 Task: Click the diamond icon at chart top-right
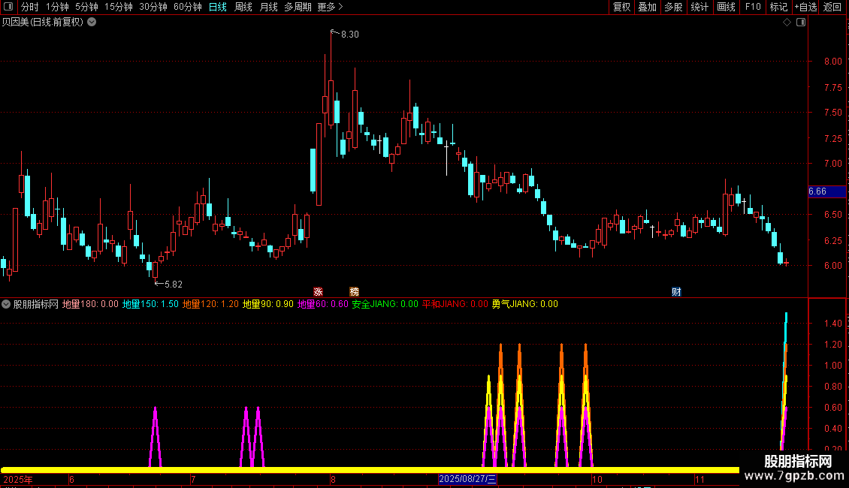click(x=787, y=22)
